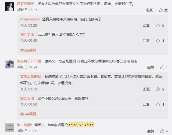Like 需要反馈的我's reply with 2 likes
The width and height of the screenshot is (172, 135).
[160, 89]
